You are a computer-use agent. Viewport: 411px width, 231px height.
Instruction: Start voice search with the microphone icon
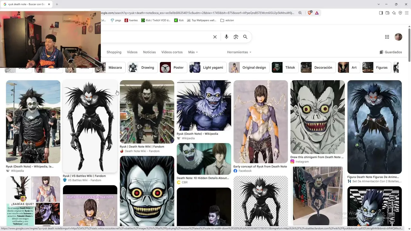point(226,37)
